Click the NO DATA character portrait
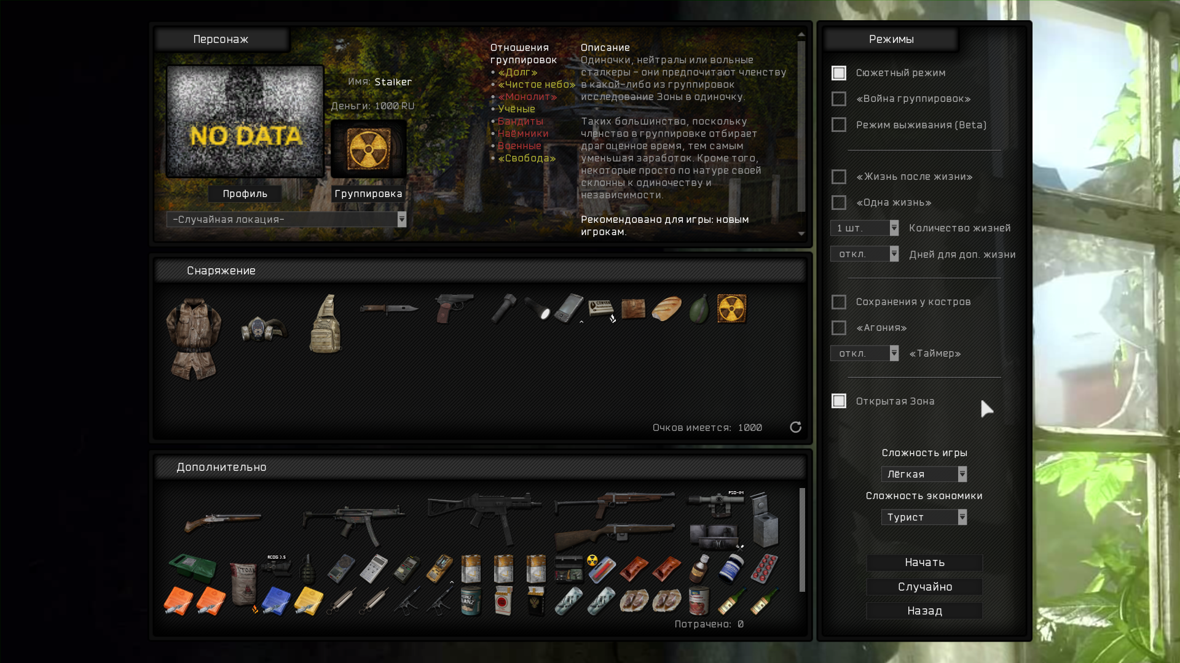The image size is (1180, 663). (245, 121)
